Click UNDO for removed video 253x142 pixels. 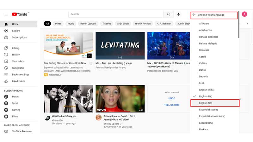(172, 98)
